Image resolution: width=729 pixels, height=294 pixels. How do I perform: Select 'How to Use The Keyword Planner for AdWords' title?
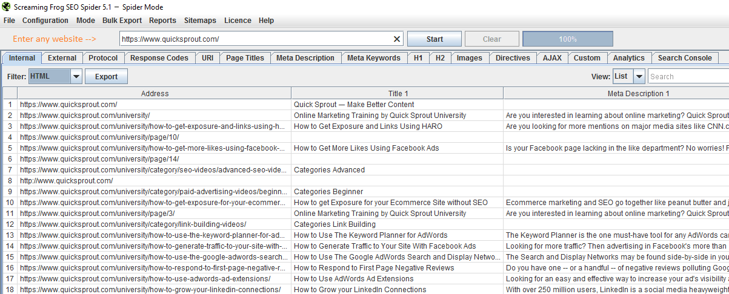398,235
